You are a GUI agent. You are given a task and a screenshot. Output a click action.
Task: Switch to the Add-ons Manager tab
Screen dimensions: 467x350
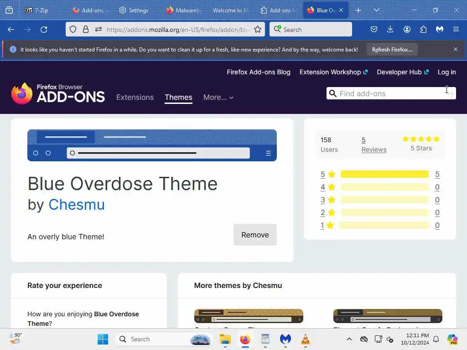coord(279,10)
